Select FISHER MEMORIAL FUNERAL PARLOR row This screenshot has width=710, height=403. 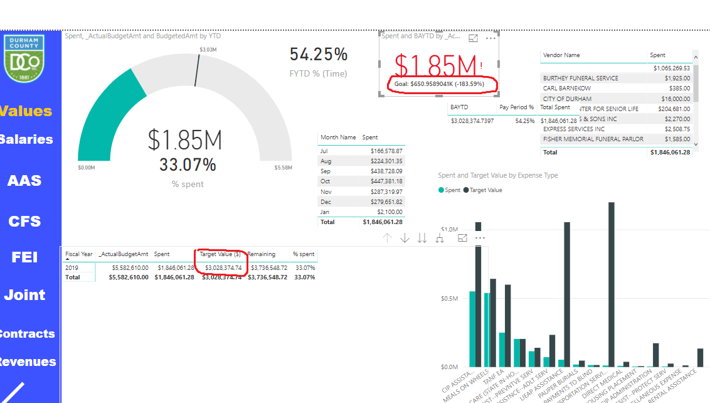(617, 139)
